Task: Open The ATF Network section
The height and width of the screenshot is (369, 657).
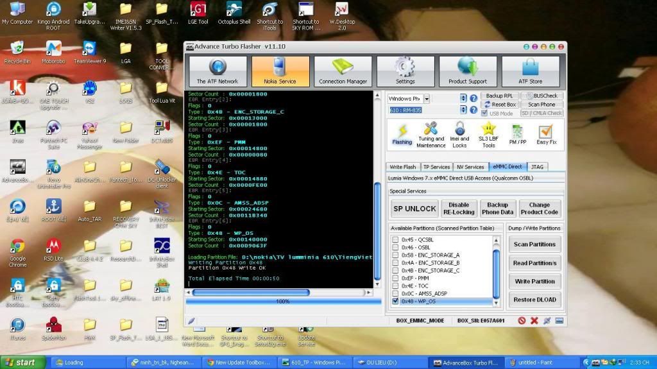Action: point(218,71)
